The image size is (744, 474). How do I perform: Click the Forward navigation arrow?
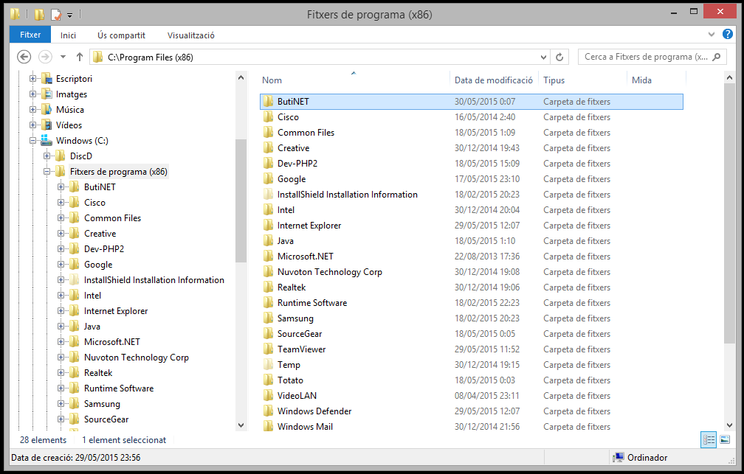coord(45,57)
